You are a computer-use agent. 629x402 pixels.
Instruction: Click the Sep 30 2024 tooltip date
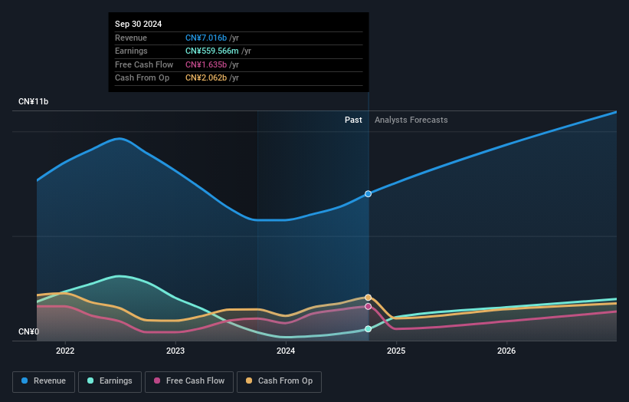click(x=139, y=24)
